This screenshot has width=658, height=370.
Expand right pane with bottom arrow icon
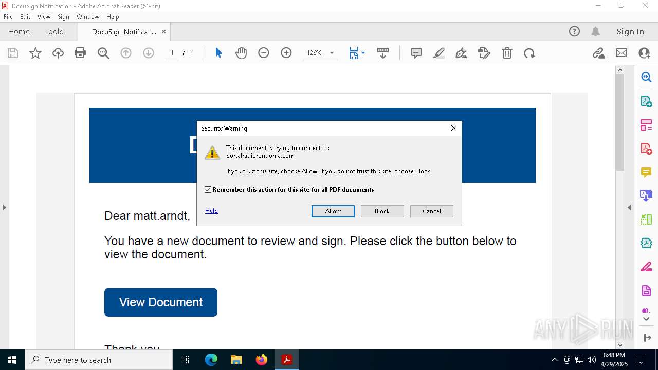tap(647, 338)
